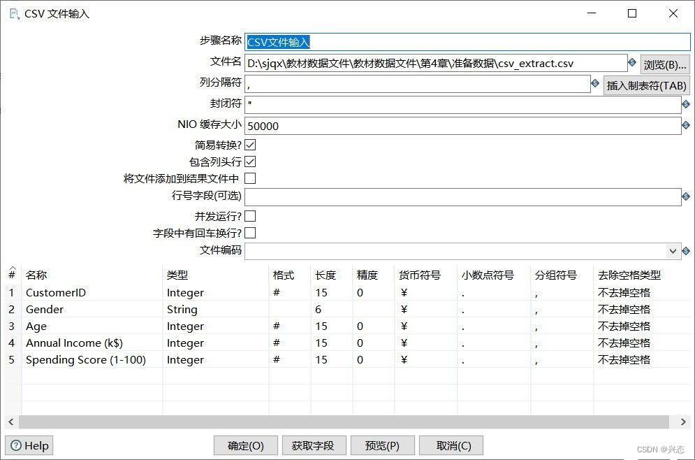Click the 获取字段 button
The image size is (695, 460).
pos(314,445)
